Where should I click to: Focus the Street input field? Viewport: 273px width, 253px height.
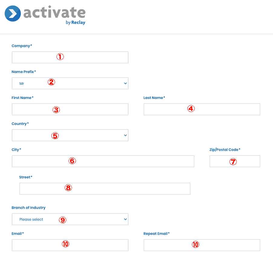point(105,189)
